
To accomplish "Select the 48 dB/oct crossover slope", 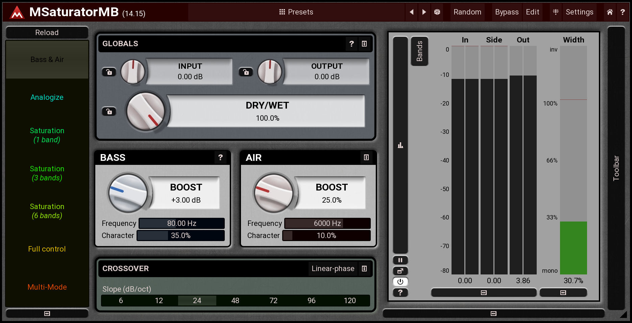I will (x=235, y=300).
